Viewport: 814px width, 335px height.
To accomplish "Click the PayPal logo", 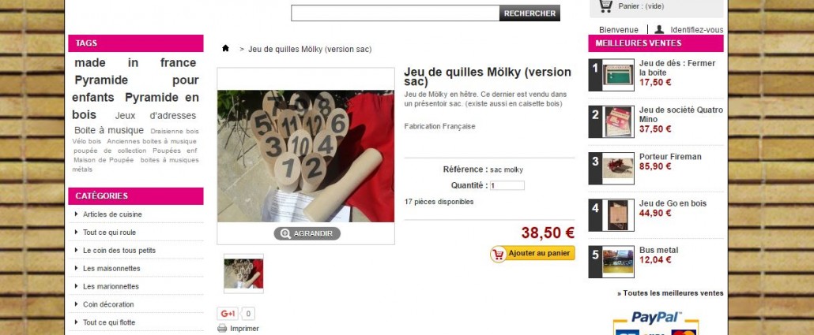I will click(x=656, y=317).
